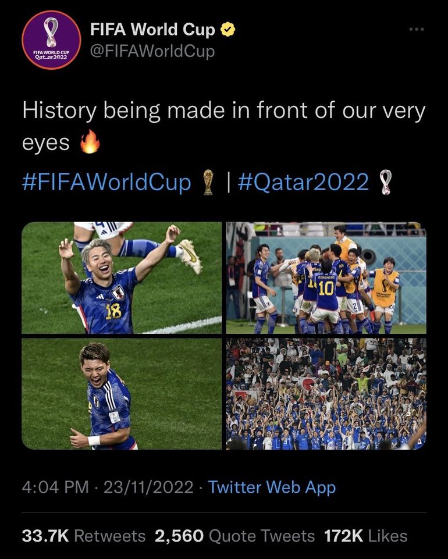
Task: Click the gold trophy emoji icon
Action: point(207,183)
